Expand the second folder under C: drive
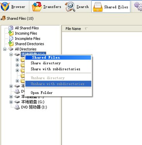 point(17,65)
